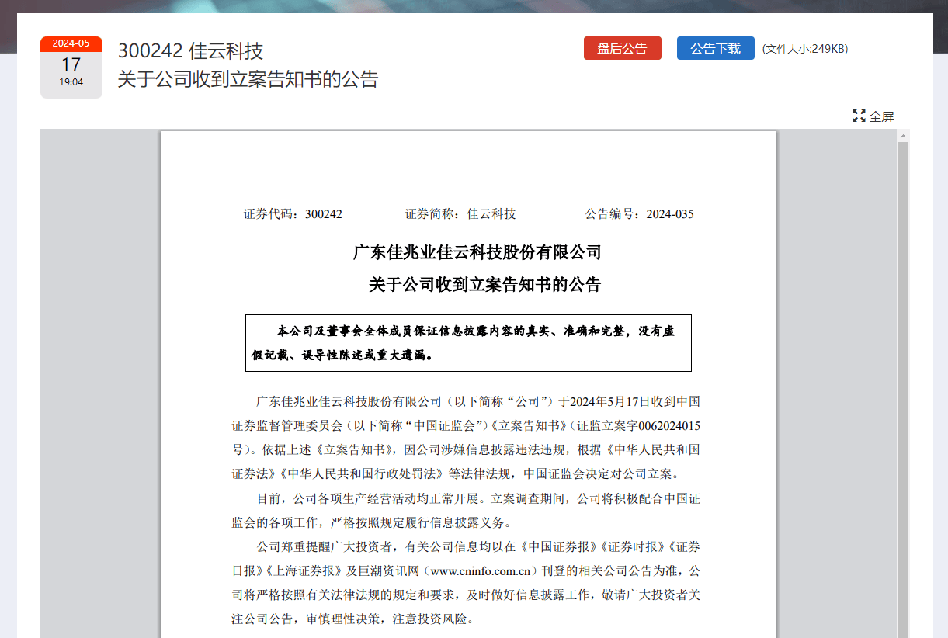Click the document vertical scrollbar track

(x=903, y=388)
